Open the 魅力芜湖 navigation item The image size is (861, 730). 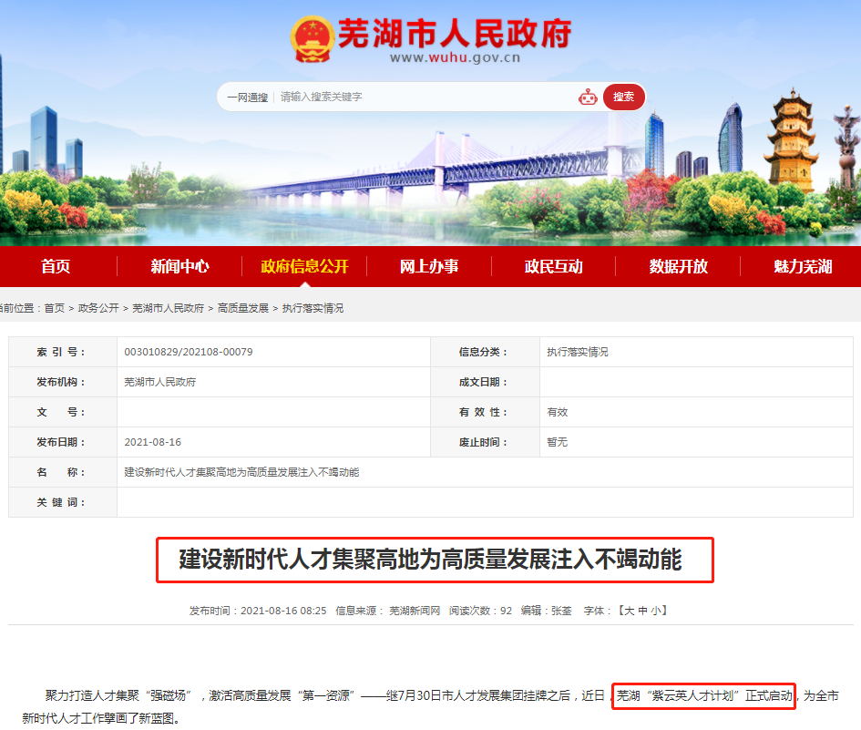click(802, 266)
